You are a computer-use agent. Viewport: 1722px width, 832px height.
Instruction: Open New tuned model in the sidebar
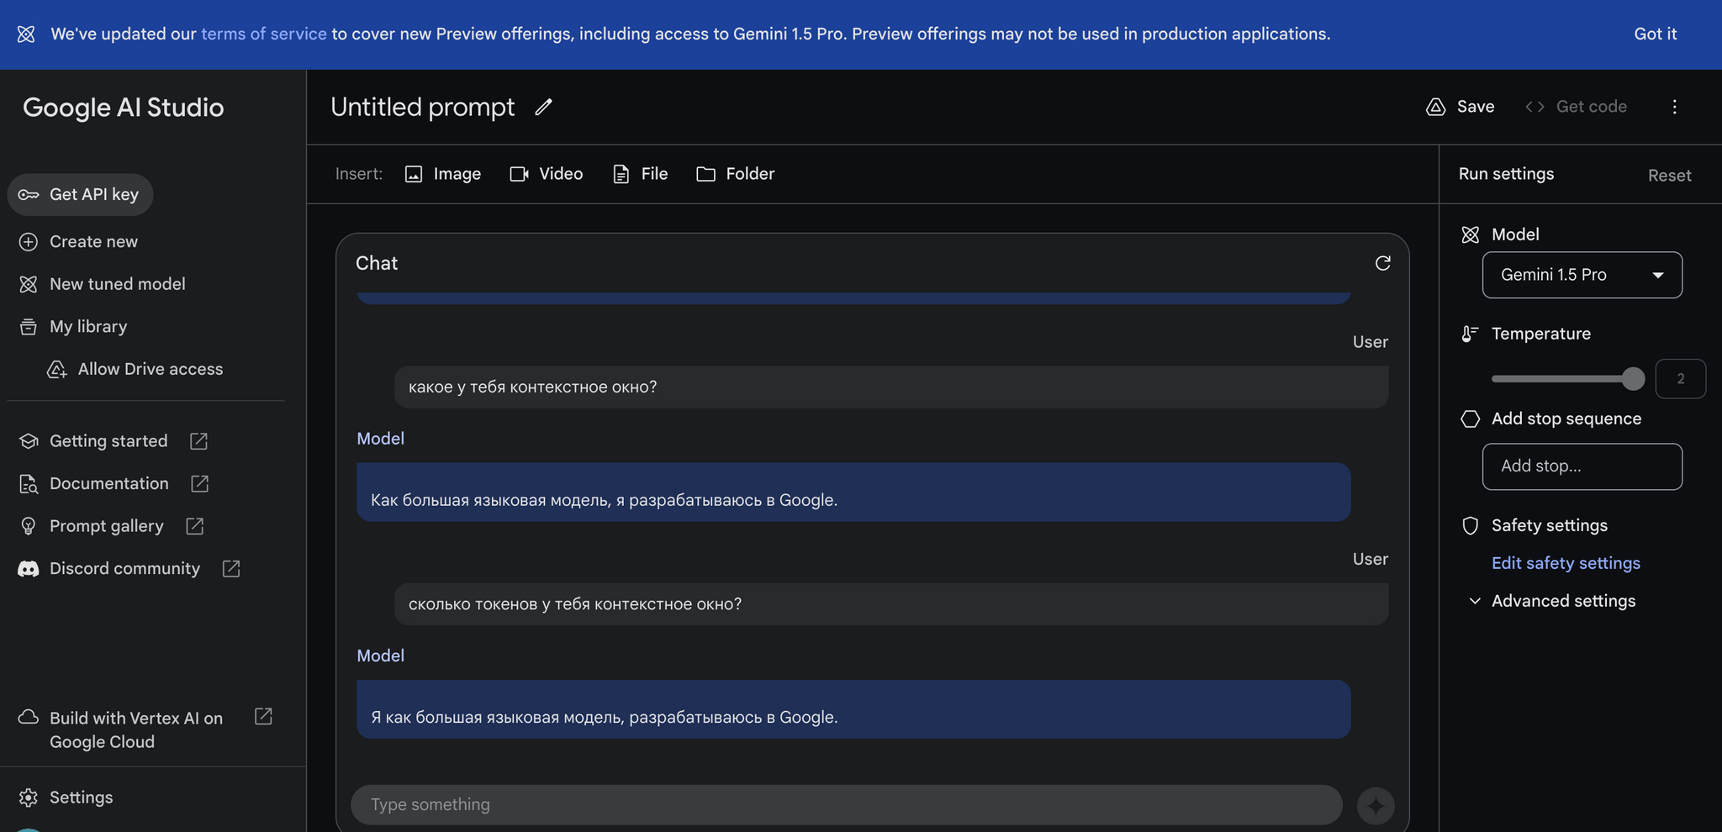pyautogui.click(x=118, y=284)
